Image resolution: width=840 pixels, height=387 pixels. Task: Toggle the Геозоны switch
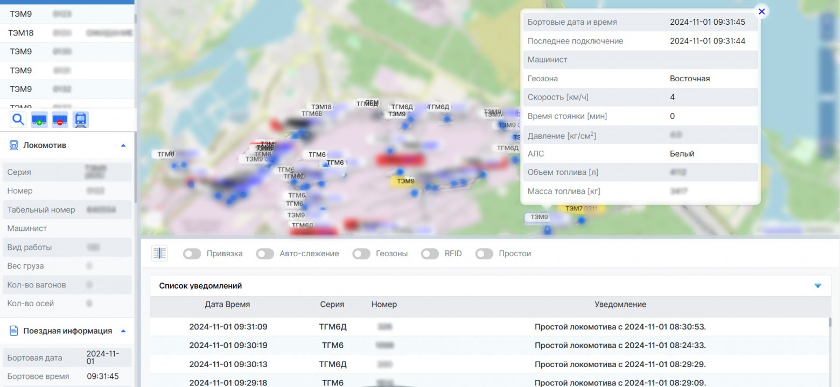point(361,254)
